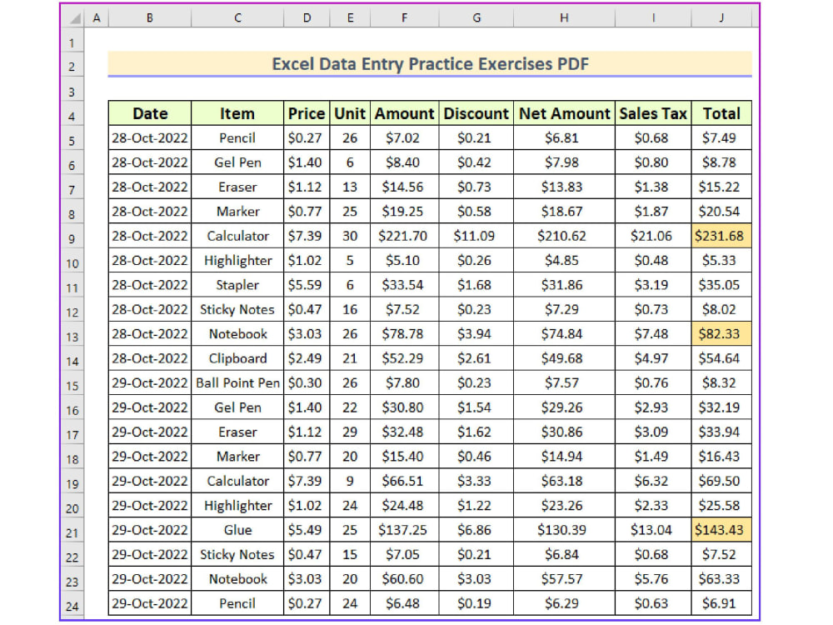Select column A header

(x=96, y=18)
